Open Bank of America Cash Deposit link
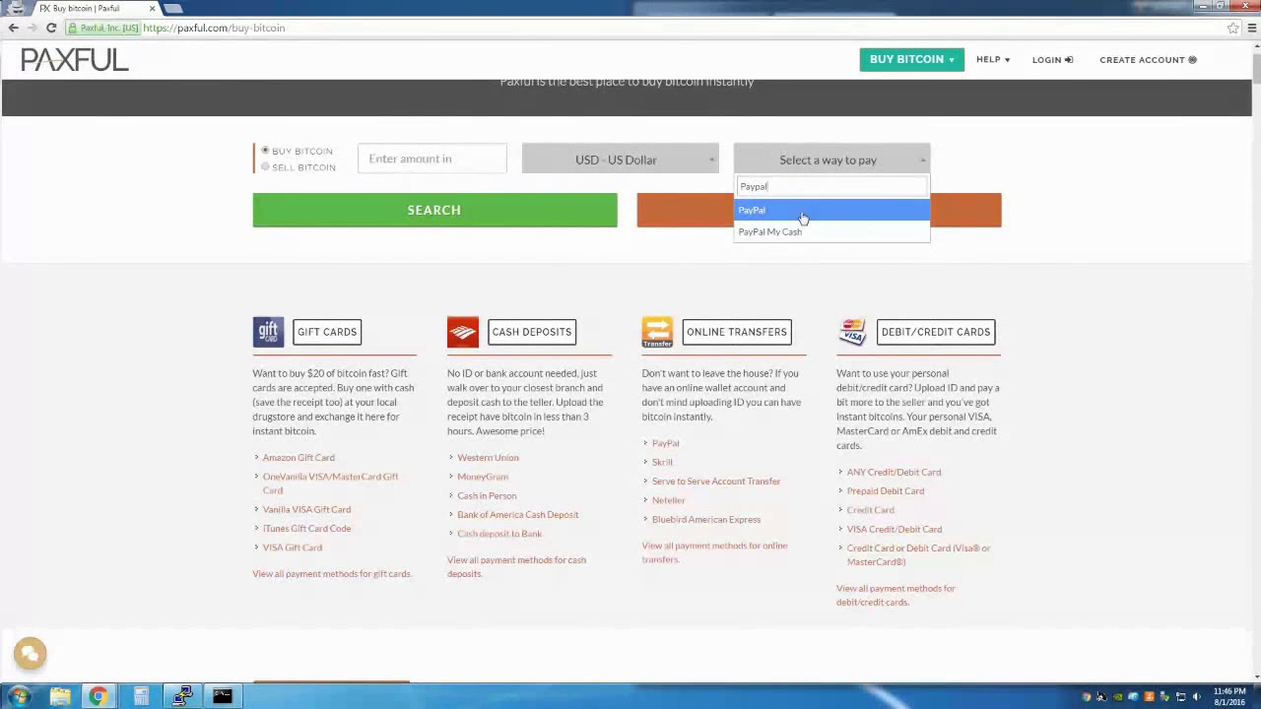1261x709 pixels. click(x=517, y=514)
